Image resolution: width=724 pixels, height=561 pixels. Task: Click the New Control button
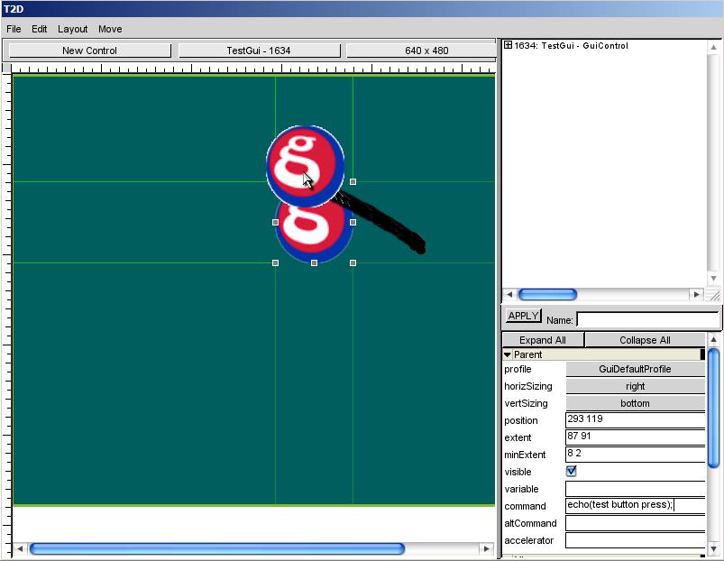click(89, 51)
